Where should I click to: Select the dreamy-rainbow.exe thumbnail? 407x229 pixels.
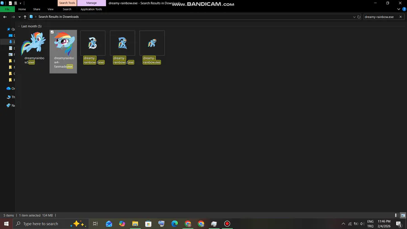(152, 43)
